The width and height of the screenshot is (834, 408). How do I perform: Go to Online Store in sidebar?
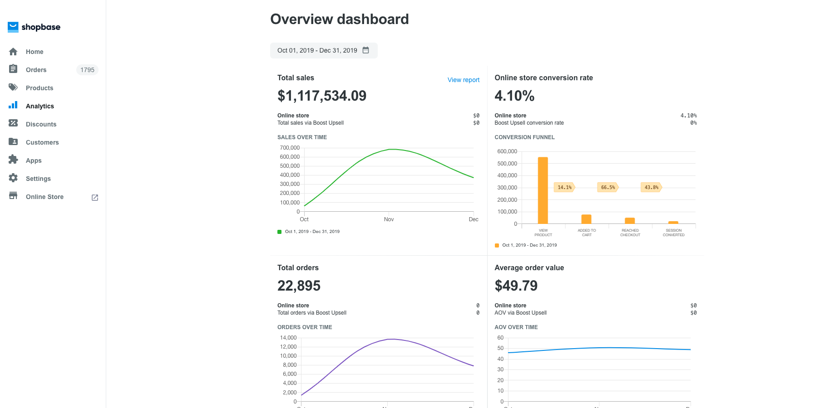point(44,197)
